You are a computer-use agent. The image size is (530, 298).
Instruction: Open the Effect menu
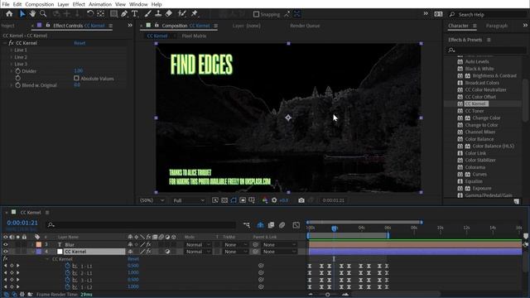coord(79,4)
